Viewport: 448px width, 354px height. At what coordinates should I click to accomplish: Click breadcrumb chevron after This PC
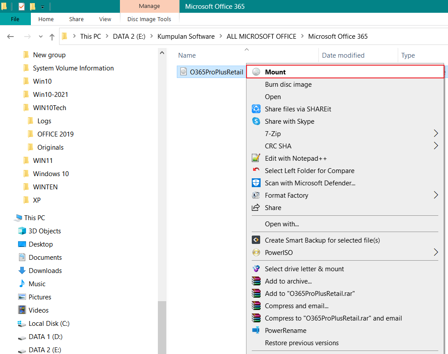pyautogui.click(x=107, y=36)
